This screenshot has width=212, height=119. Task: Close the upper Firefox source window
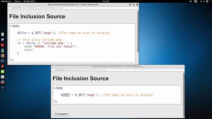click(x=137, y=5)
